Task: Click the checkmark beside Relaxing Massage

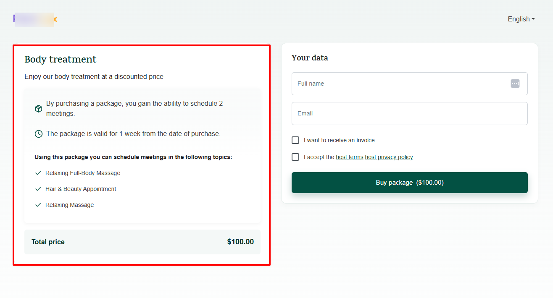Action: (x=38, y=204)
